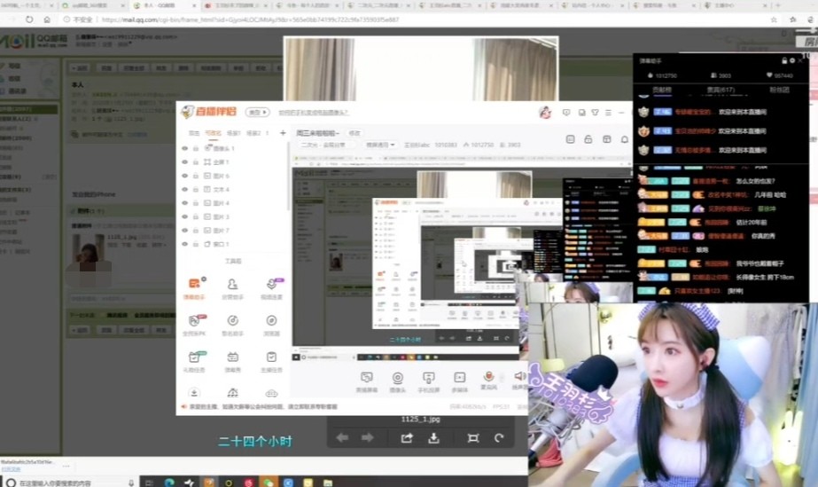The height and width of the screenshot is (487, 818).
Task: Add a 摄像头 camera source from bottom bar
Action: [x=398, y=382]
